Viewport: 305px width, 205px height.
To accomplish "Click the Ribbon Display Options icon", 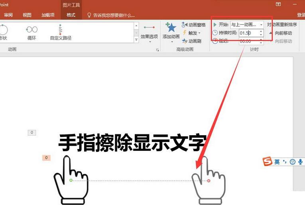I will coord(278,4).
